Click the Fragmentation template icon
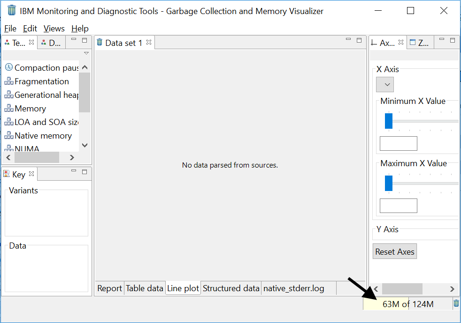The width and height of the screenshot is (461, 323). 9,81
